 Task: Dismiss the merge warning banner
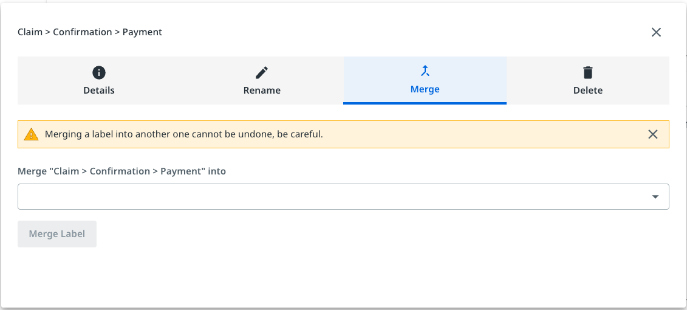(x=653, y=134)
